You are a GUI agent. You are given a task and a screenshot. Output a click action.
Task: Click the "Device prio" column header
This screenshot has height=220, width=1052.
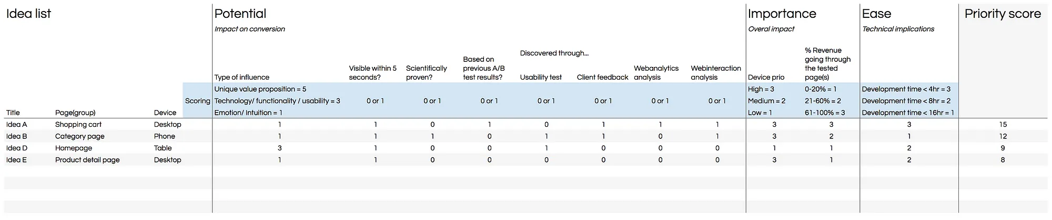[766, 78]
